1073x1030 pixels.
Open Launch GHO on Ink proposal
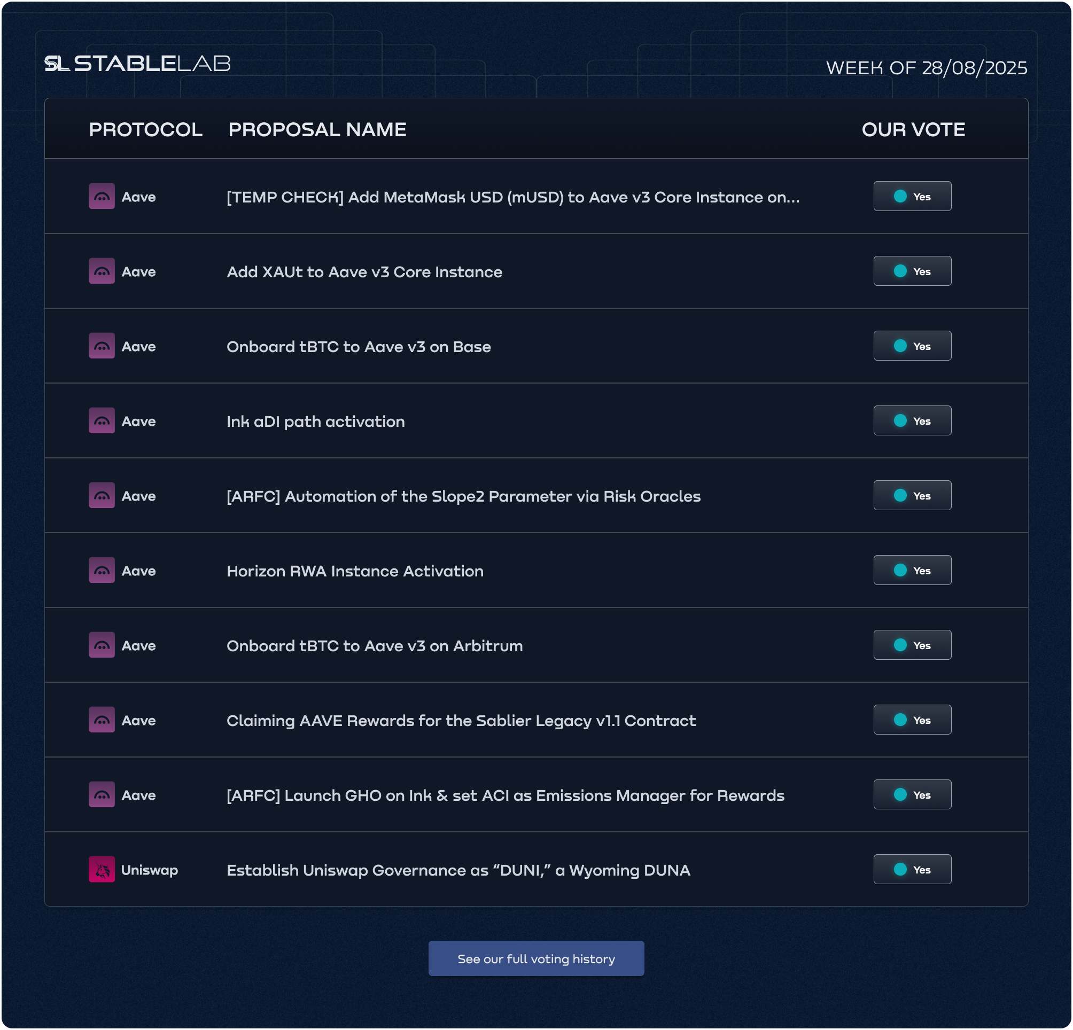pyautogui.click(x=506, y=795)
